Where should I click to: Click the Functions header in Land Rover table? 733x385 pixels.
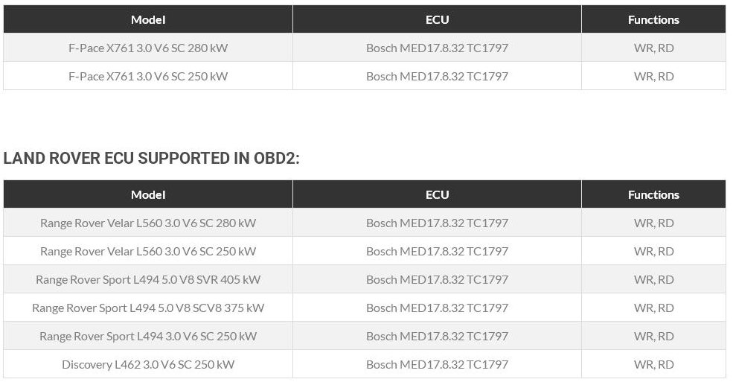[x=653, y=194]
